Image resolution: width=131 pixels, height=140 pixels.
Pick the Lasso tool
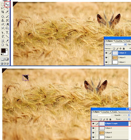pyautogui.click(x=3, y=8)
